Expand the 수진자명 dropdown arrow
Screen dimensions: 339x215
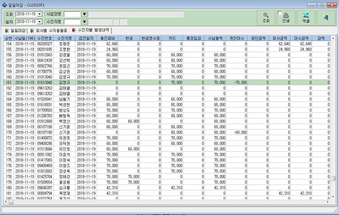[84, 22]
